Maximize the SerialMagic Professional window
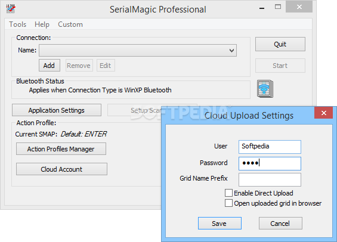This screenshot has height=242, width=337. (278, 7)
